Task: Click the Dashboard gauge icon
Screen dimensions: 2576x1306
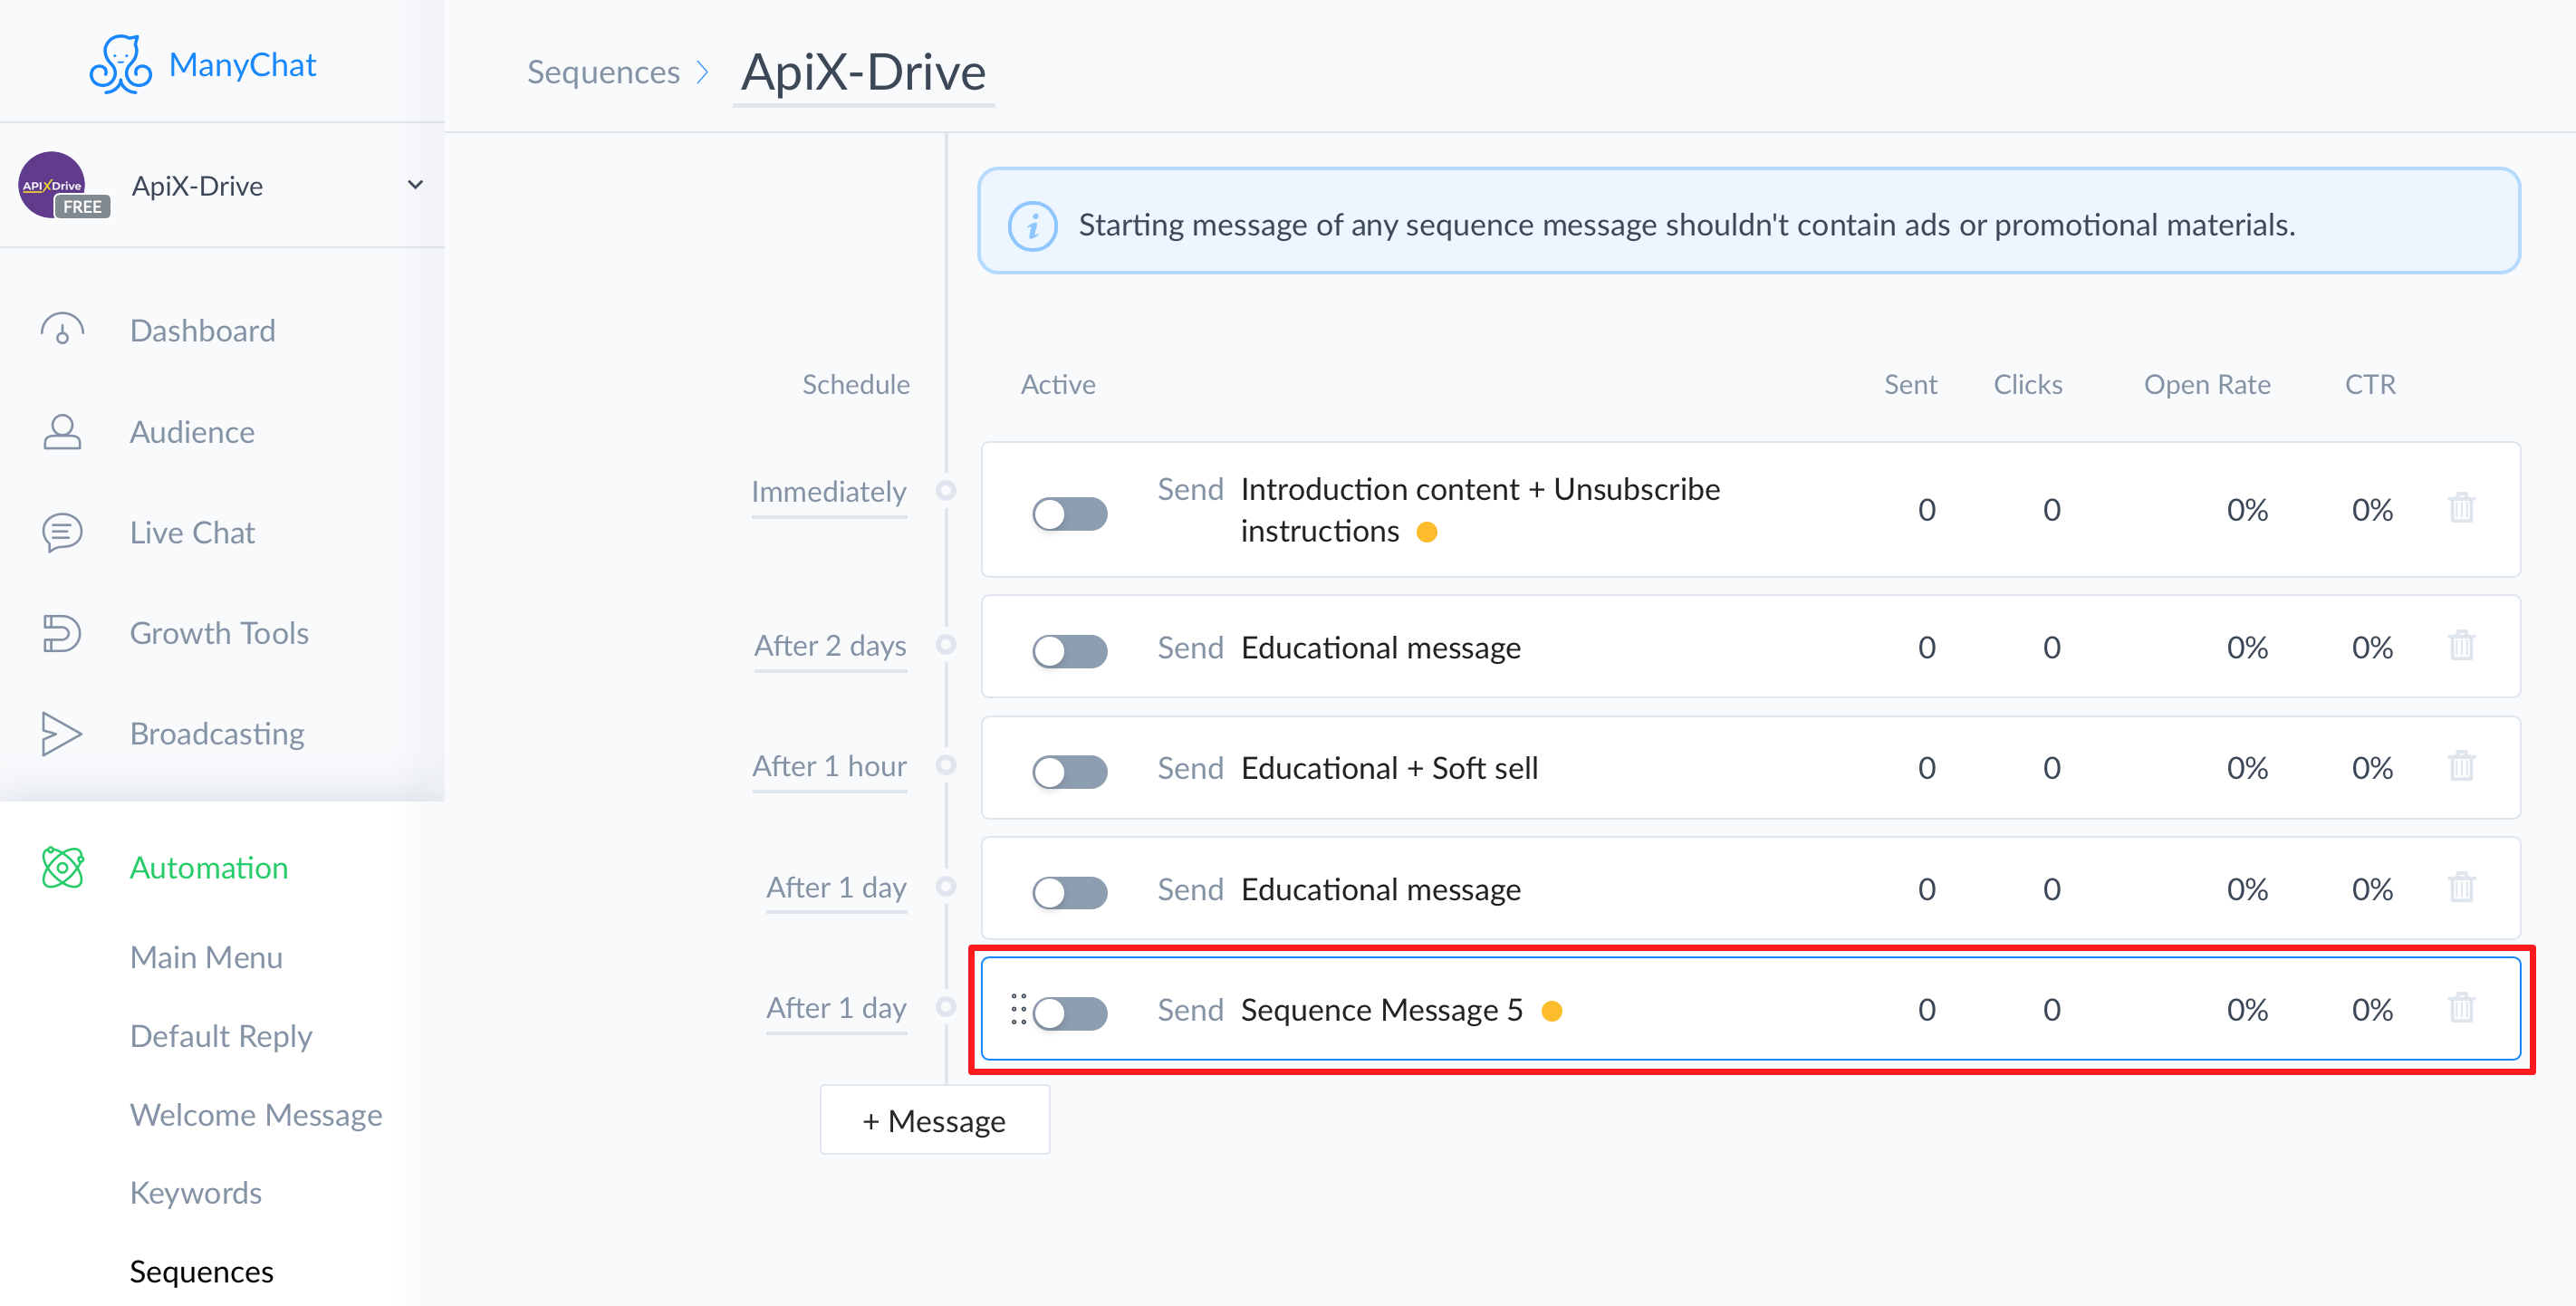Action: 62,330
